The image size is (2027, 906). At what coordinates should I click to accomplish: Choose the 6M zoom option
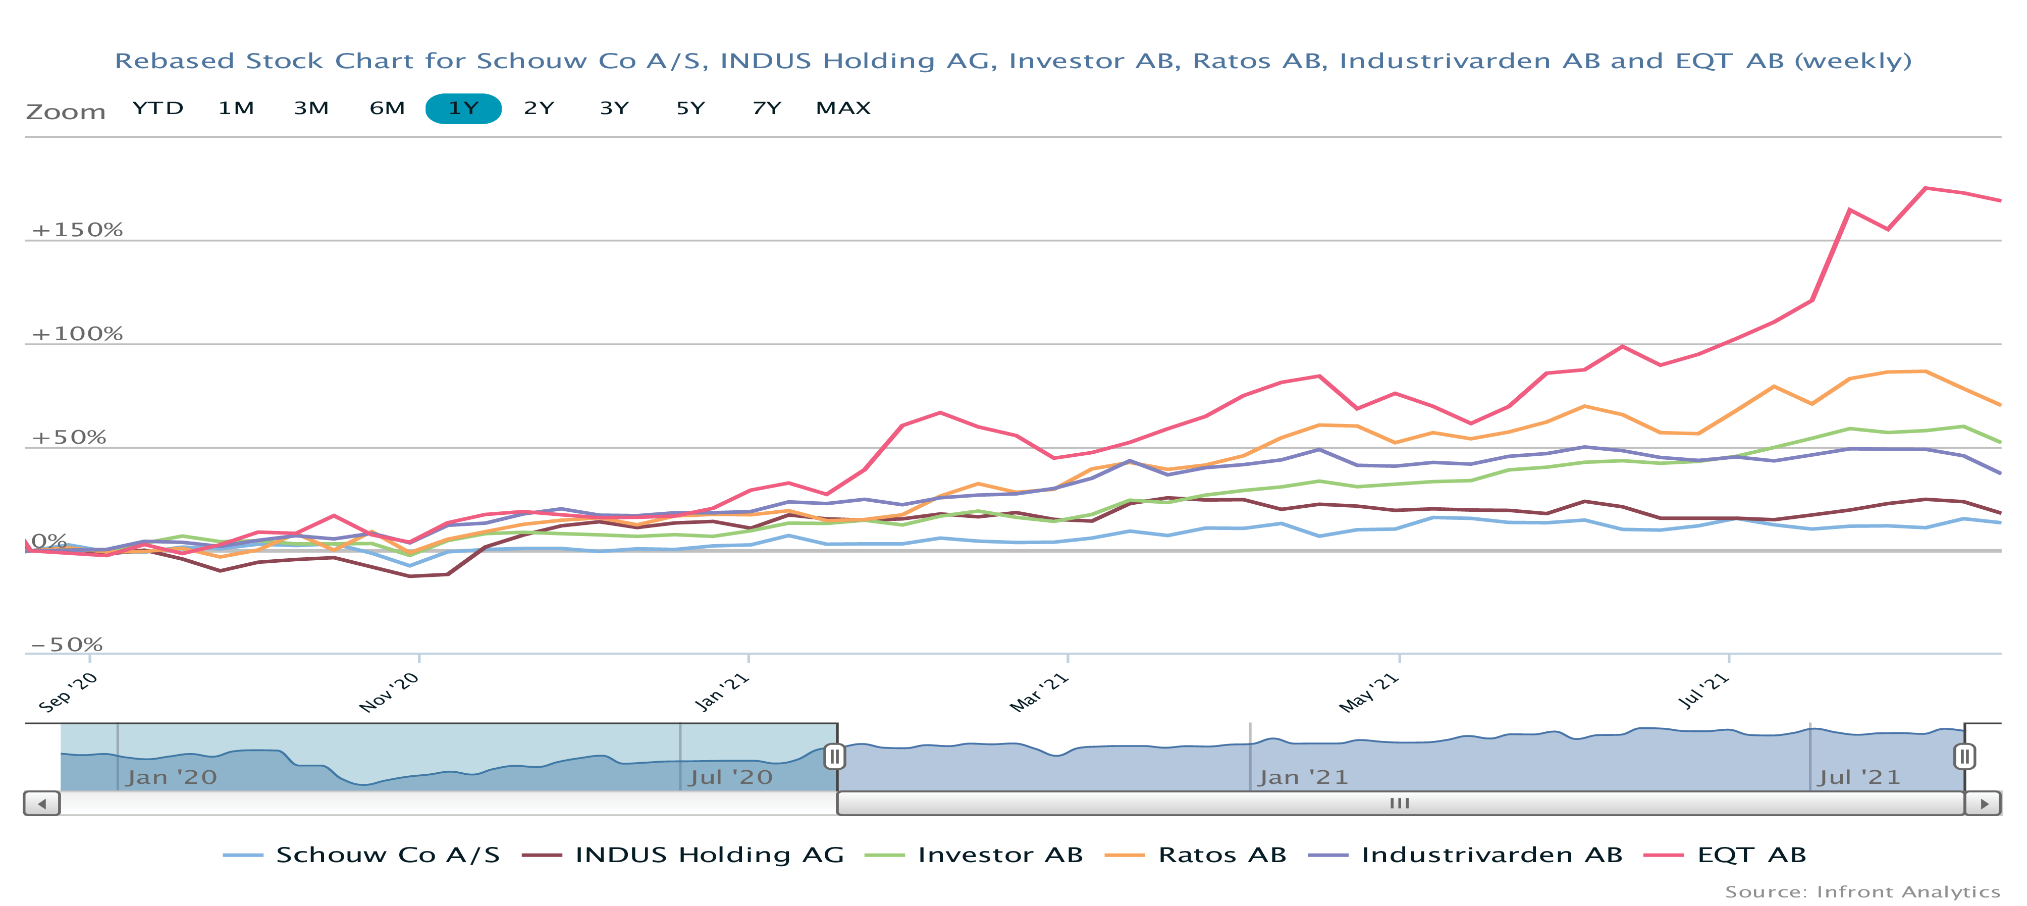click(387, 109)
